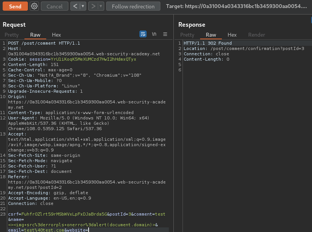Click the HTTP/1.1 302 Found status line
The image size is (312, 232).
click(x=208, y=43)
